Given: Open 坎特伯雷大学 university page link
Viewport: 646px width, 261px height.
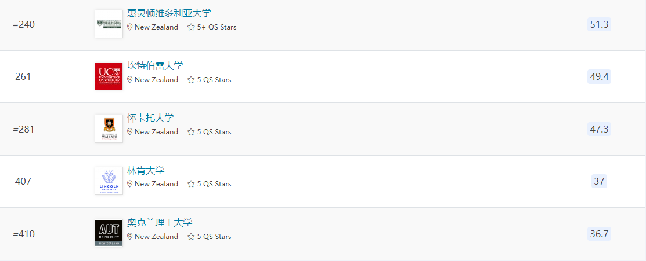Looking at the screenshot, I should 155,66.
